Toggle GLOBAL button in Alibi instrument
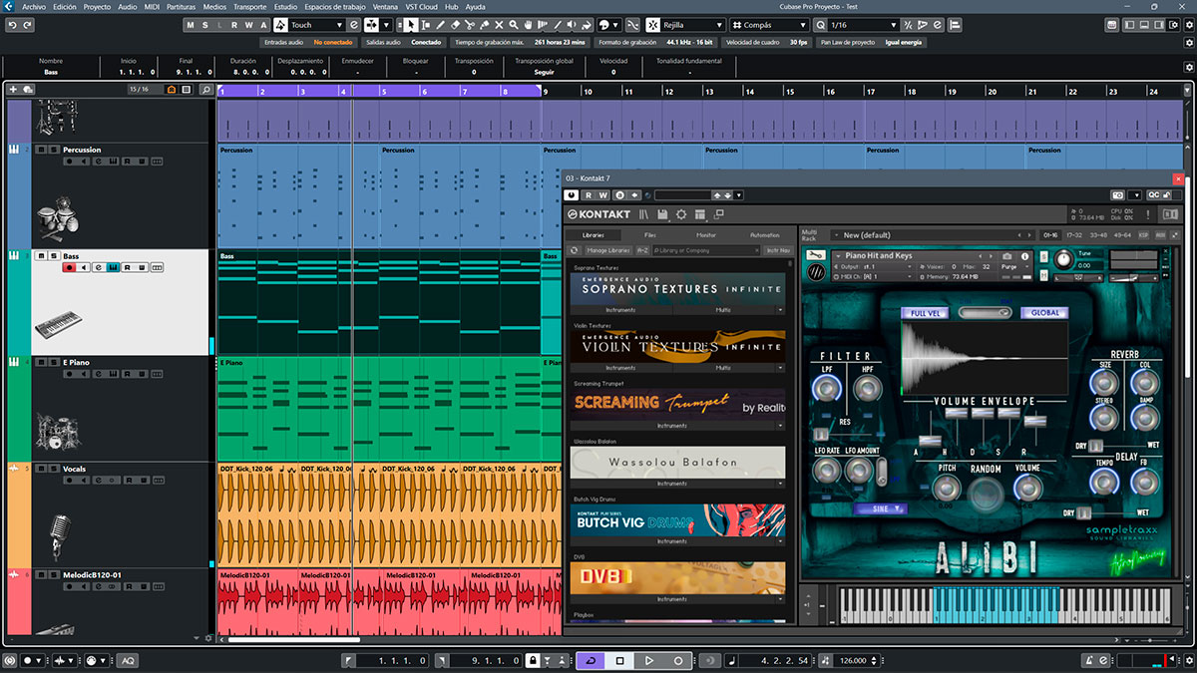1197x673 pixels. (1044, 312)
